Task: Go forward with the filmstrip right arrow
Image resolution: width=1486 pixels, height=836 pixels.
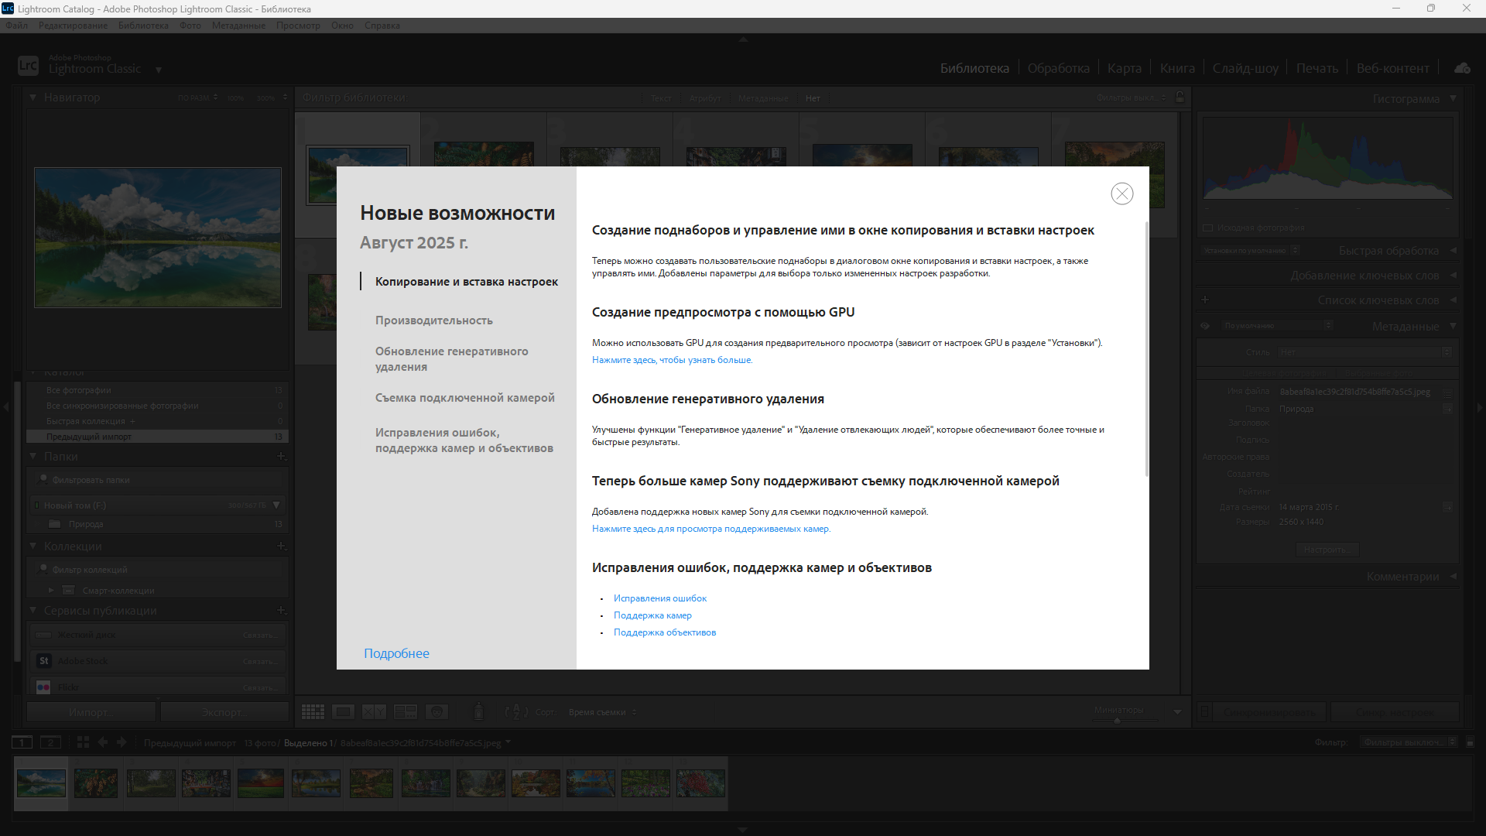Action: pos(122,742)
